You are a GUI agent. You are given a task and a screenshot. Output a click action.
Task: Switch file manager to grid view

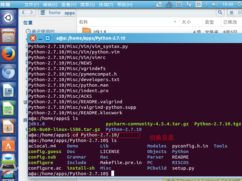click(239, 13)
